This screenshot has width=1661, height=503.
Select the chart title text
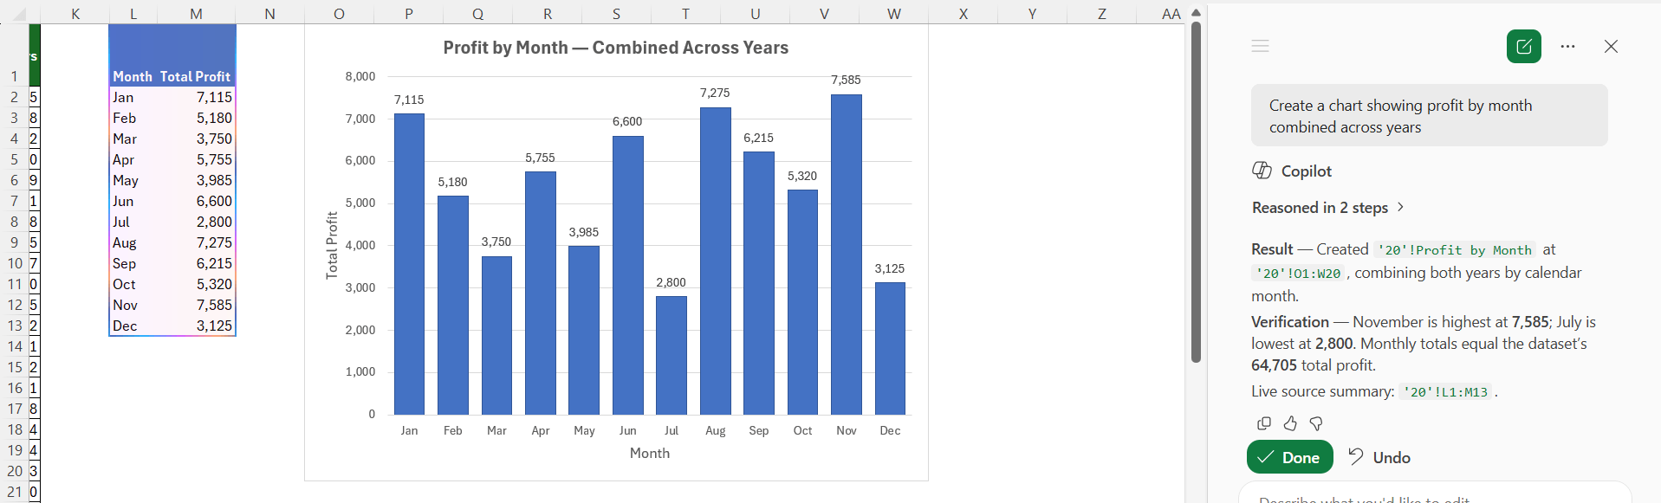(615, 48)
